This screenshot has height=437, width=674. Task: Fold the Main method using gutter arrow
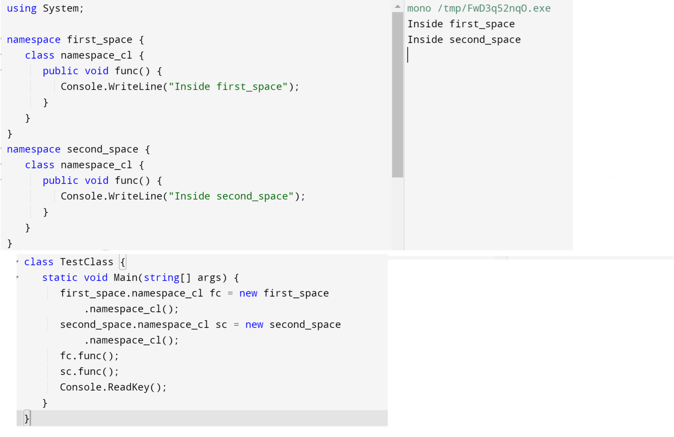(x=18, y=277)
